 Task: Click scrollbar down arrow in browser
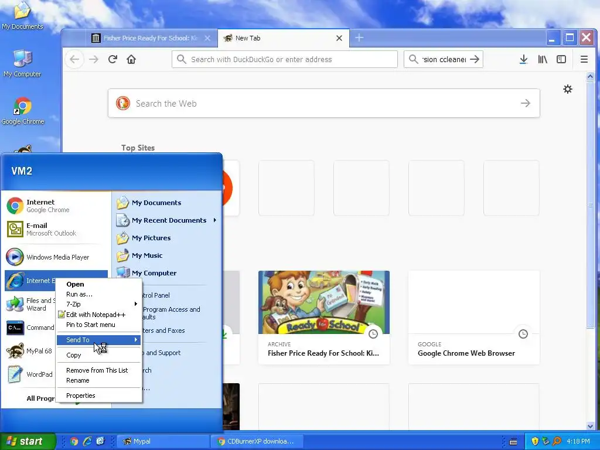pos(590,426)
